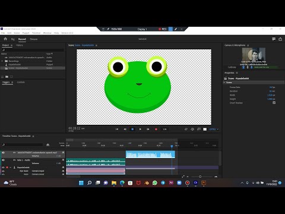Click the Project panel search field

(x=33, y=50)
